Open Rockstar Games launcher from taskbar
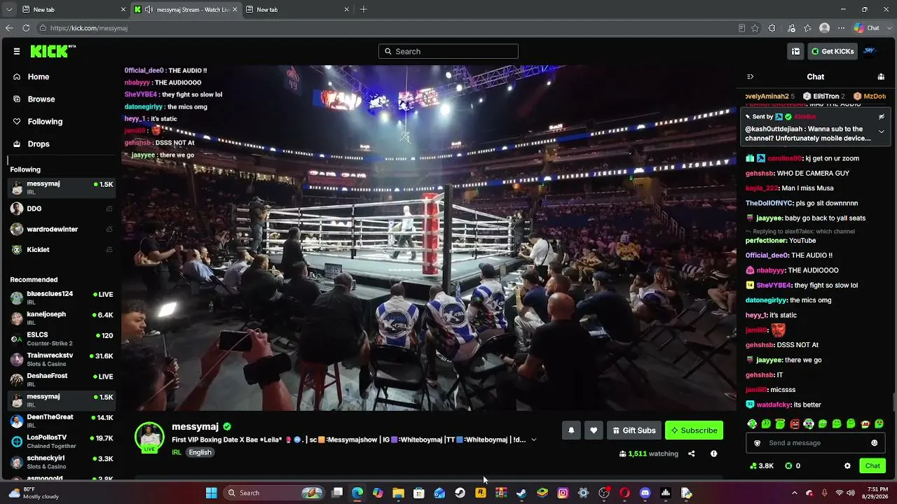Viewport: 897px width, 504px height. pos(481,493)
